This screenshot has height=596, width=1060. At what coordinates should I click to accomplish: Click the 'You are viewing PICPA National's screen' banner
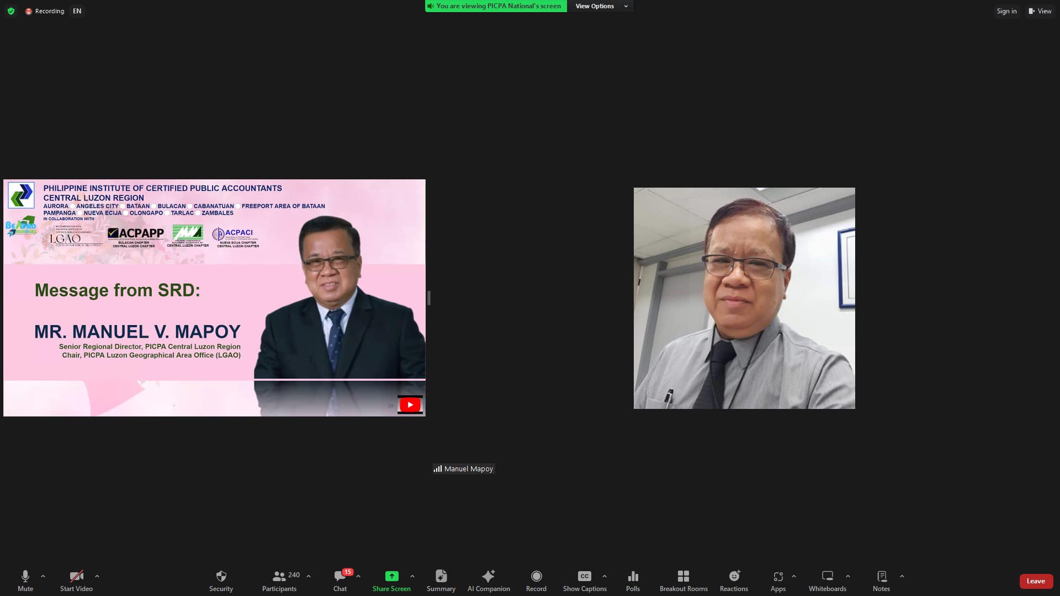(496, 6)
